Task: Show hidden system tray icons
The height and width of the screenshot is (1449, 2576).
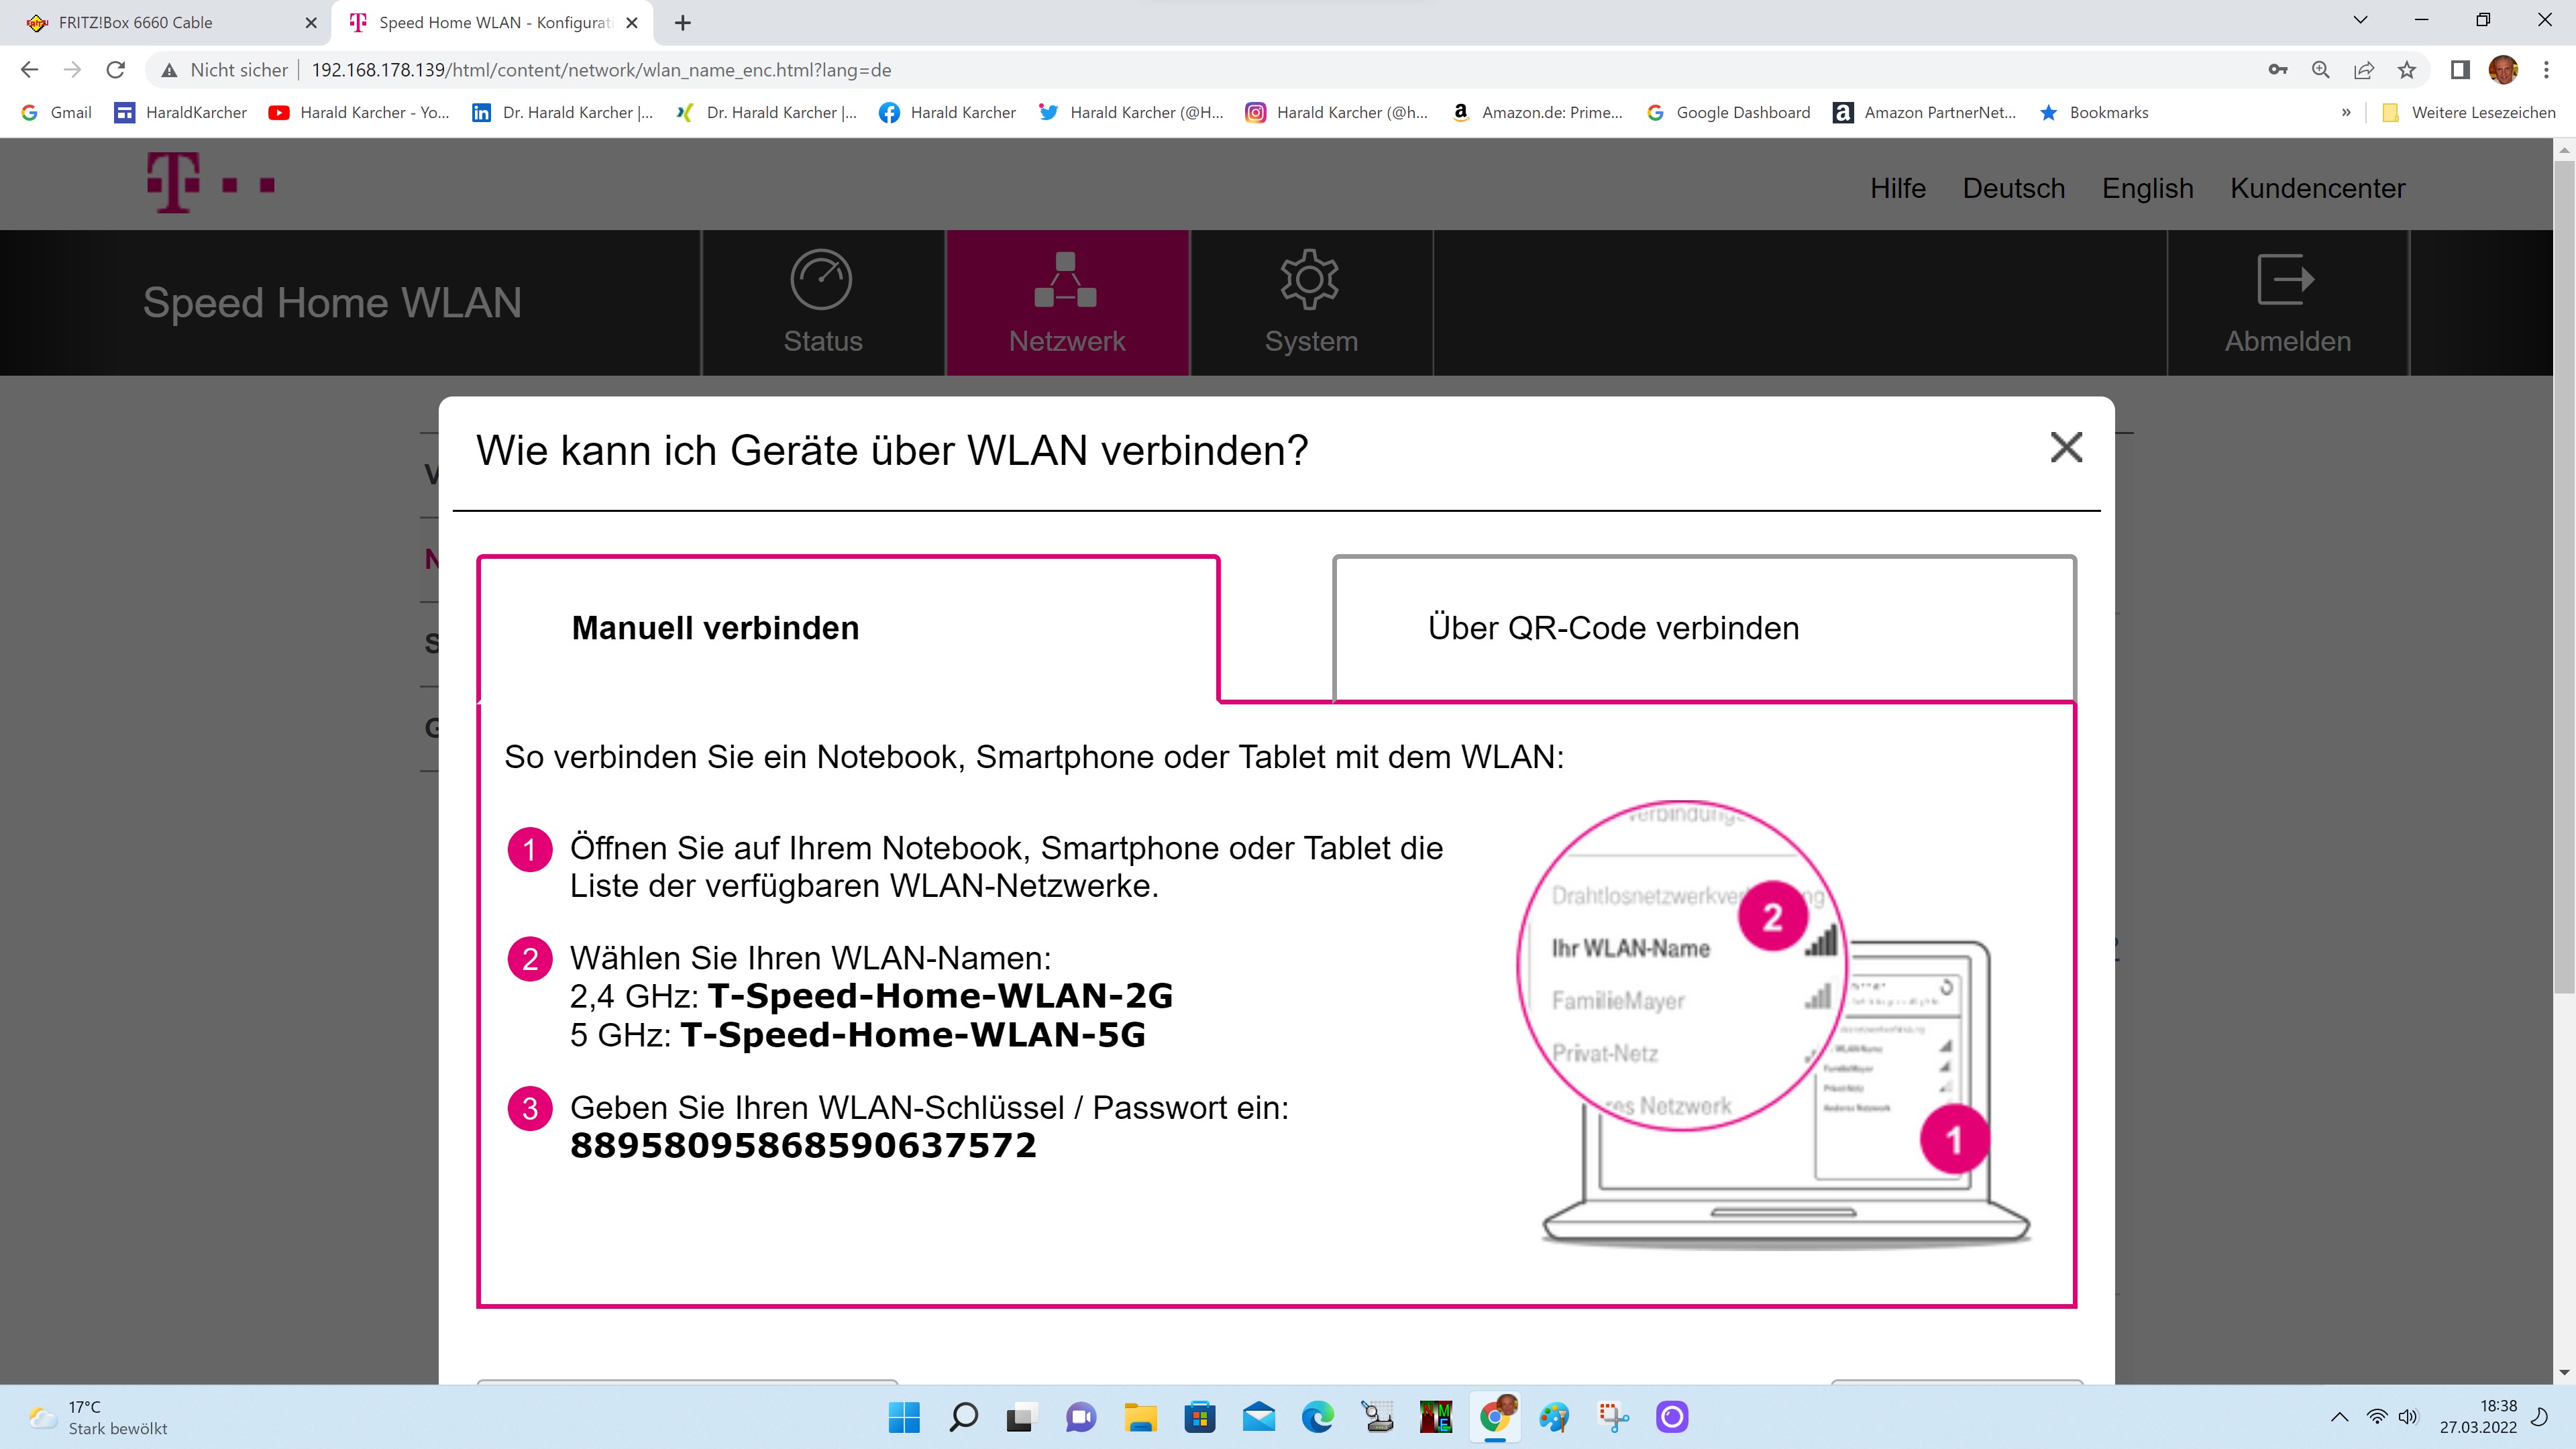Action: click(x=2339, y=1417)
